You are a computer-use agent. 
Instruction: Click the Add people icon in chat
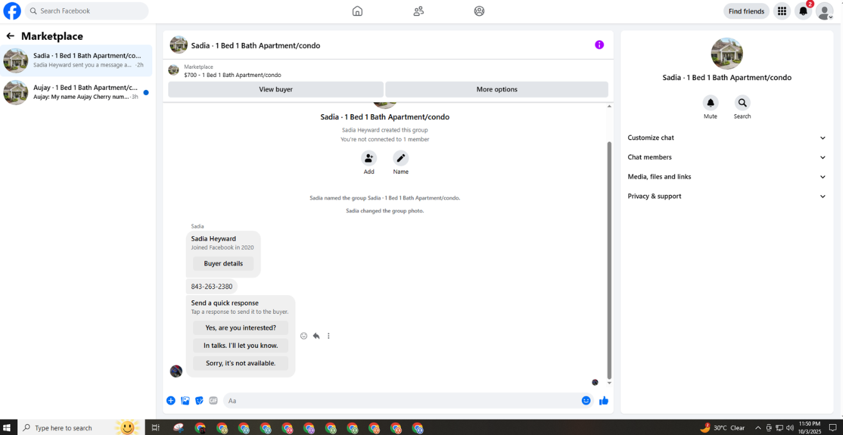point(369,158)
